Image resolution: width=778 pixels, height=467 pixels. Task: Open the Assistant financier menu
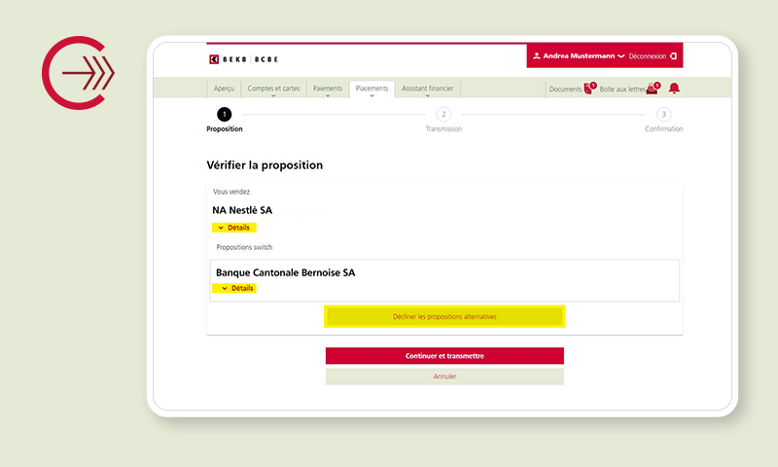[428, 89]
